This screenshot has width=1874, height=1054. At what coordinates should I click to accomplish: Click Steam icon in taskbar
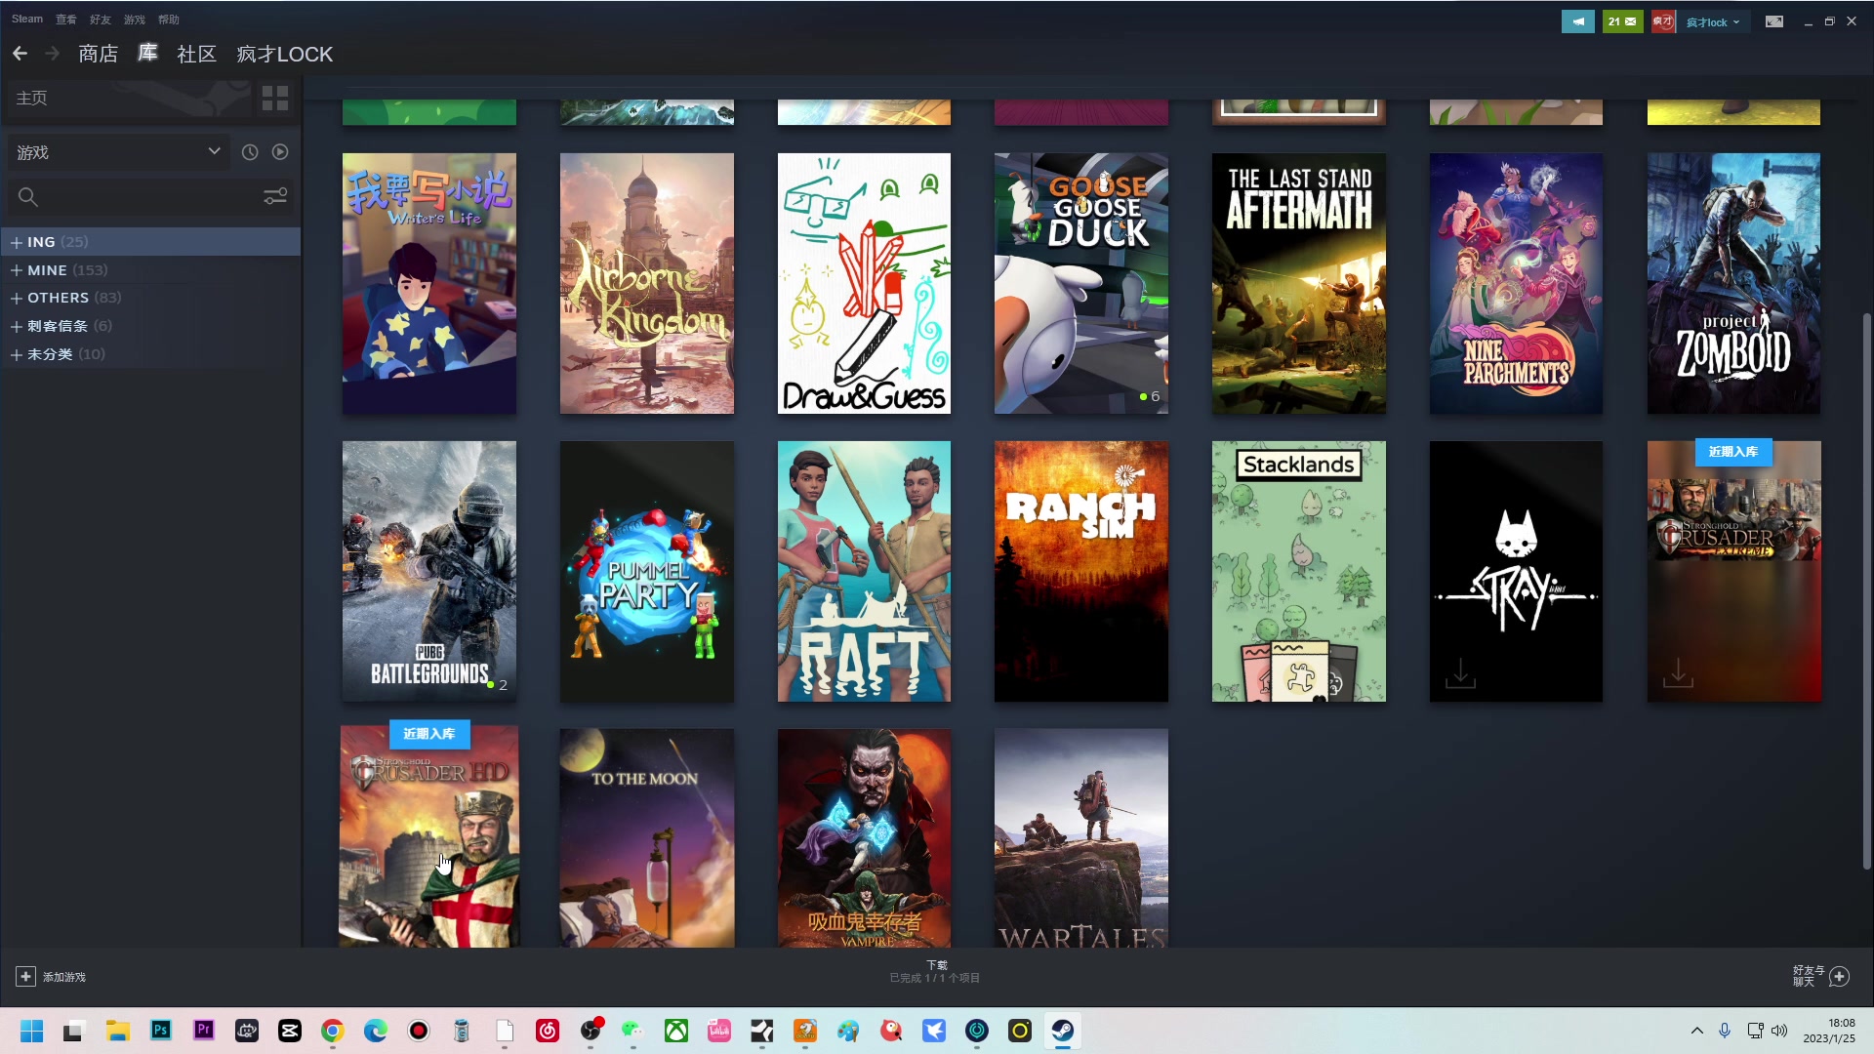[1062, 1031]
